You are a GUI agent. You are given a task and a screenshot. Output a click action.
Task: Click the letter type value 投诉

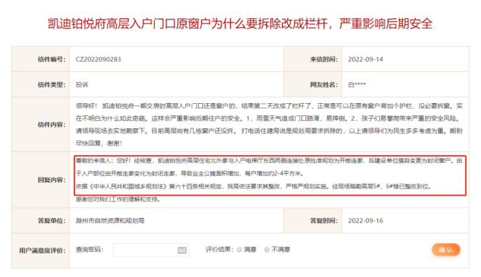82,85
